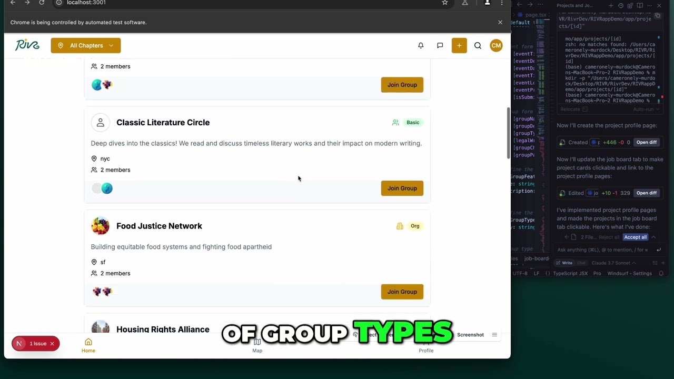Viewport: 674px width, 379px height.
Task: Switch to Map in the bottom nav
Action: tap(257, 346)
